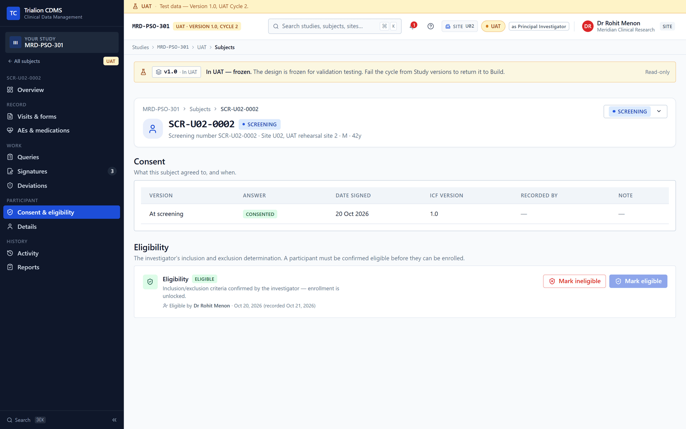Open Signatures with 3 pending

tap(61, 171)
